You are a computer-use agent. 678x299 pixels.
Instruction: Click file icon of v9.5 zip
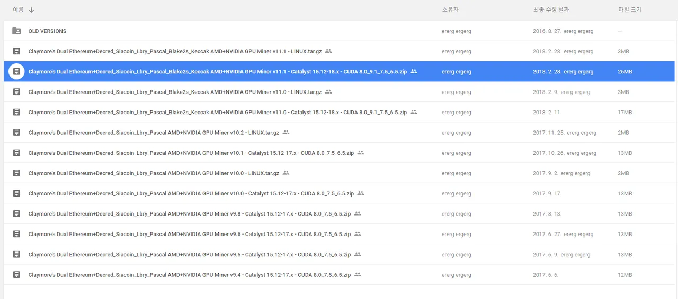click(x=16, y=255)
